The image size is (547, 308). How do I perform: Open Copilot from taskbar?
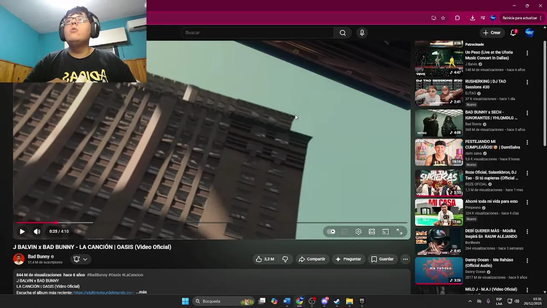274,301
